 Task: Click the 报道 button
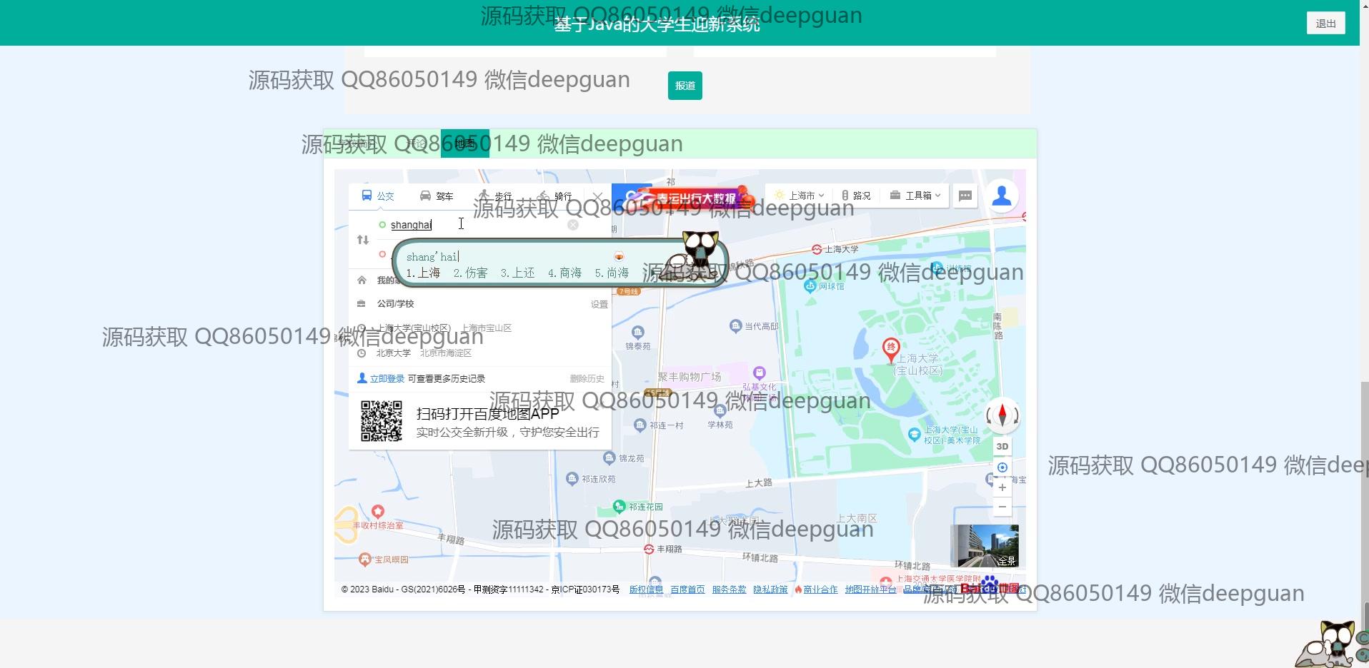[684, 86]
